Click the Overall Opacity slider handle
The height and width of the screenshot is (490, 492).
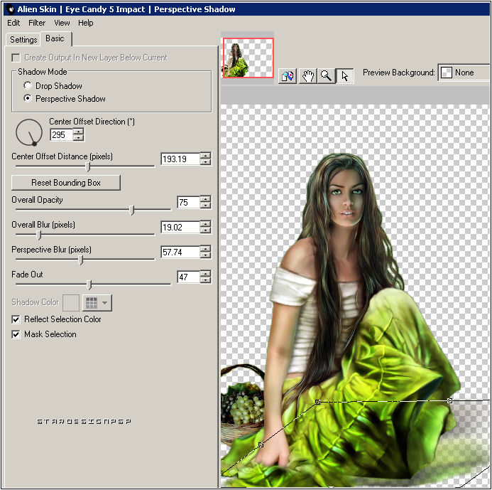pyautogui.click(x=132, y=210)
